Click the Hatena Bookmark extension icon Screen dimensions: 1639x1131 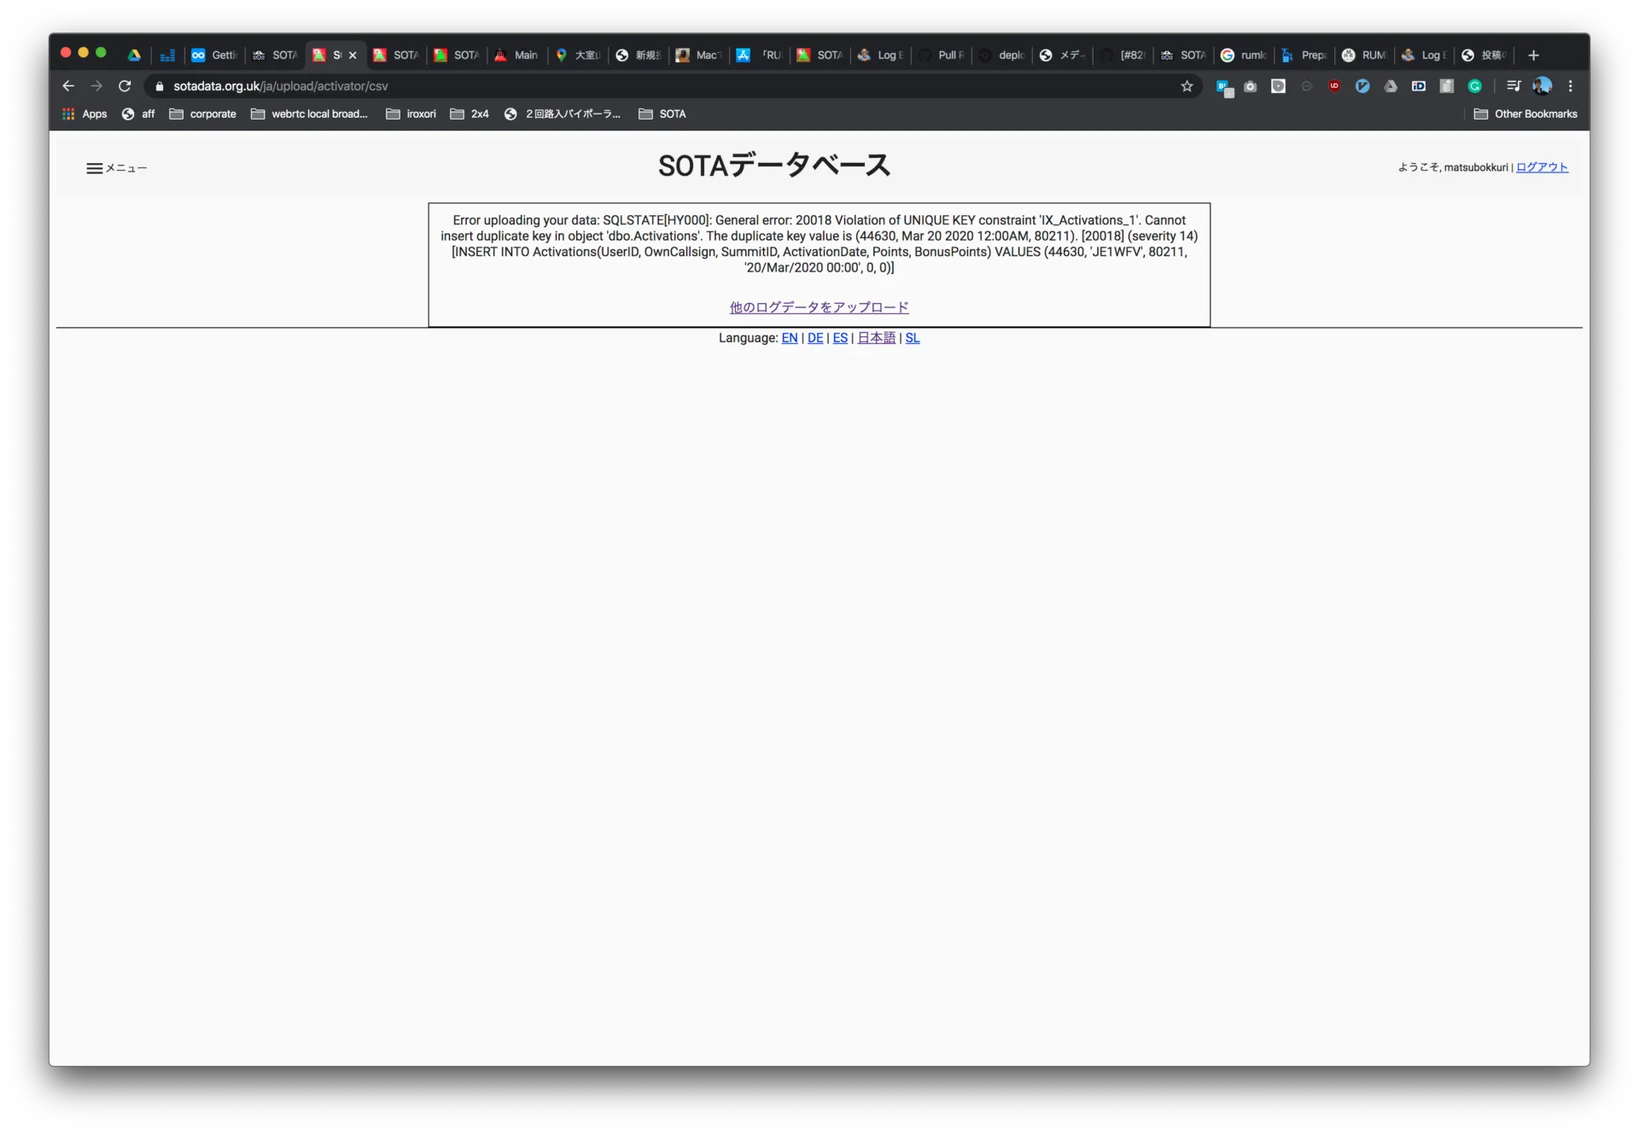[1223, 86]
